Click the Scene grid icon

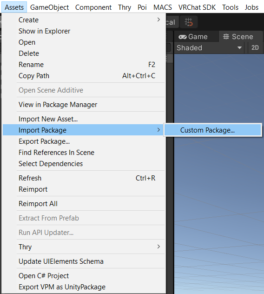tap(226, 36)
